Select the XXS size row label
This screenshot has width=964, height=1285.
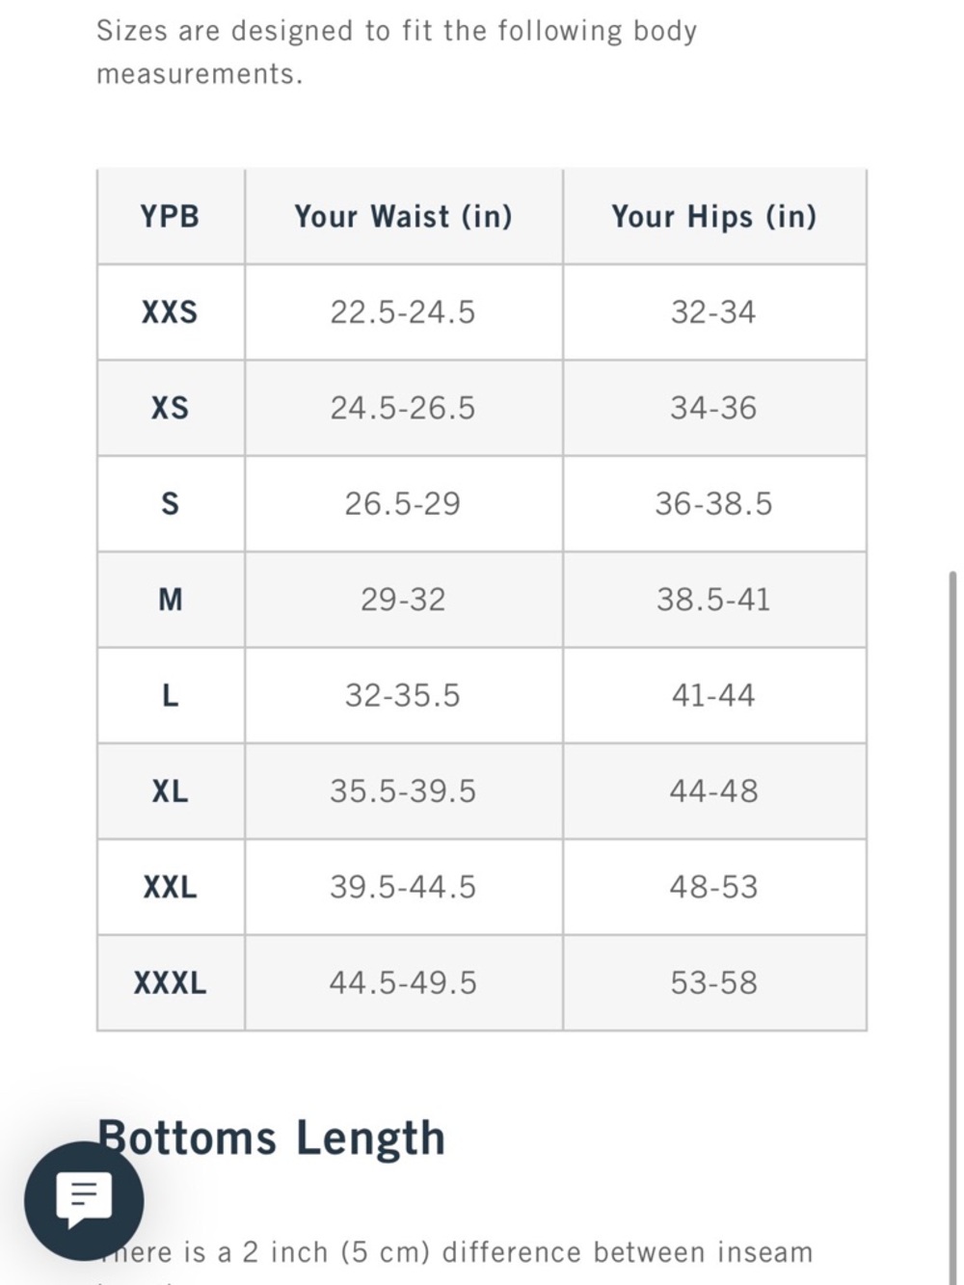[170, 312]
